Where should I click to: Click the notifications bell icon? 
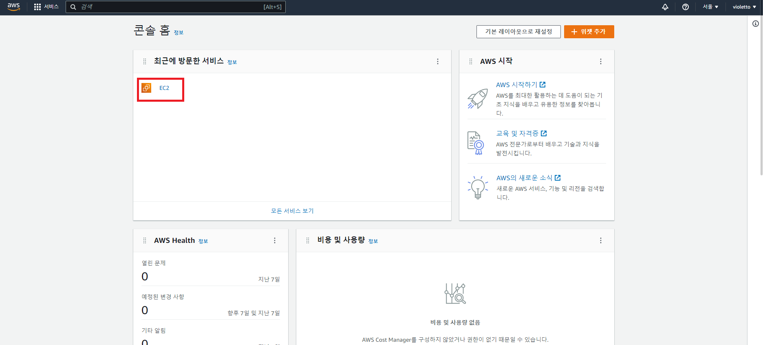click(665, 7)
